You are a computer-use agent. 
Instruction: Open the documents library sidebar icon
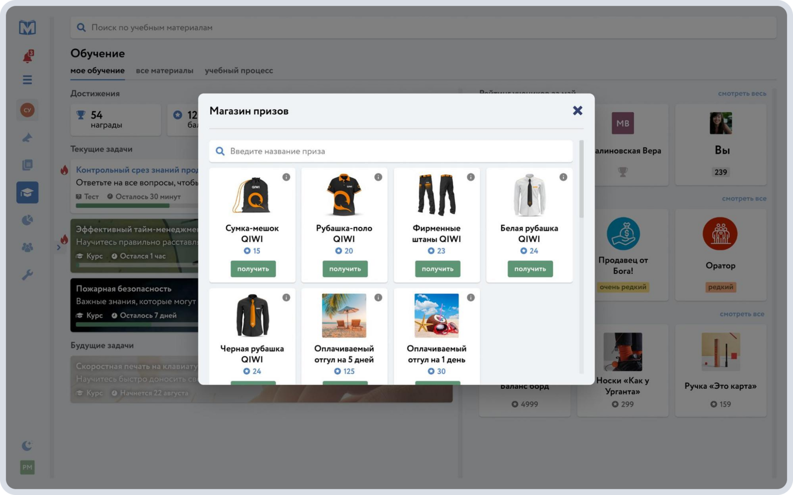click(x=27, y=165)
